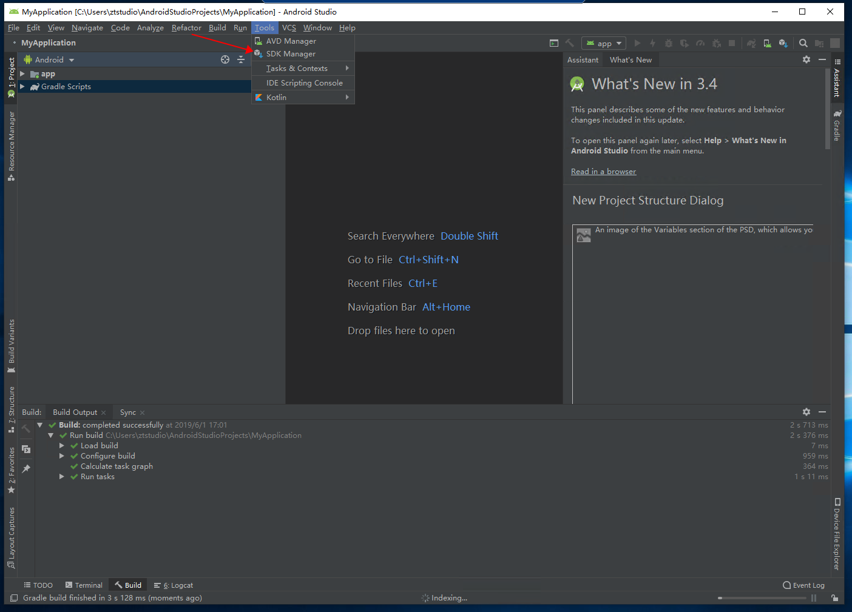Click the window-with-play-arrow icon left of hammer
852x612 pixels.
(x=553, y=43)
